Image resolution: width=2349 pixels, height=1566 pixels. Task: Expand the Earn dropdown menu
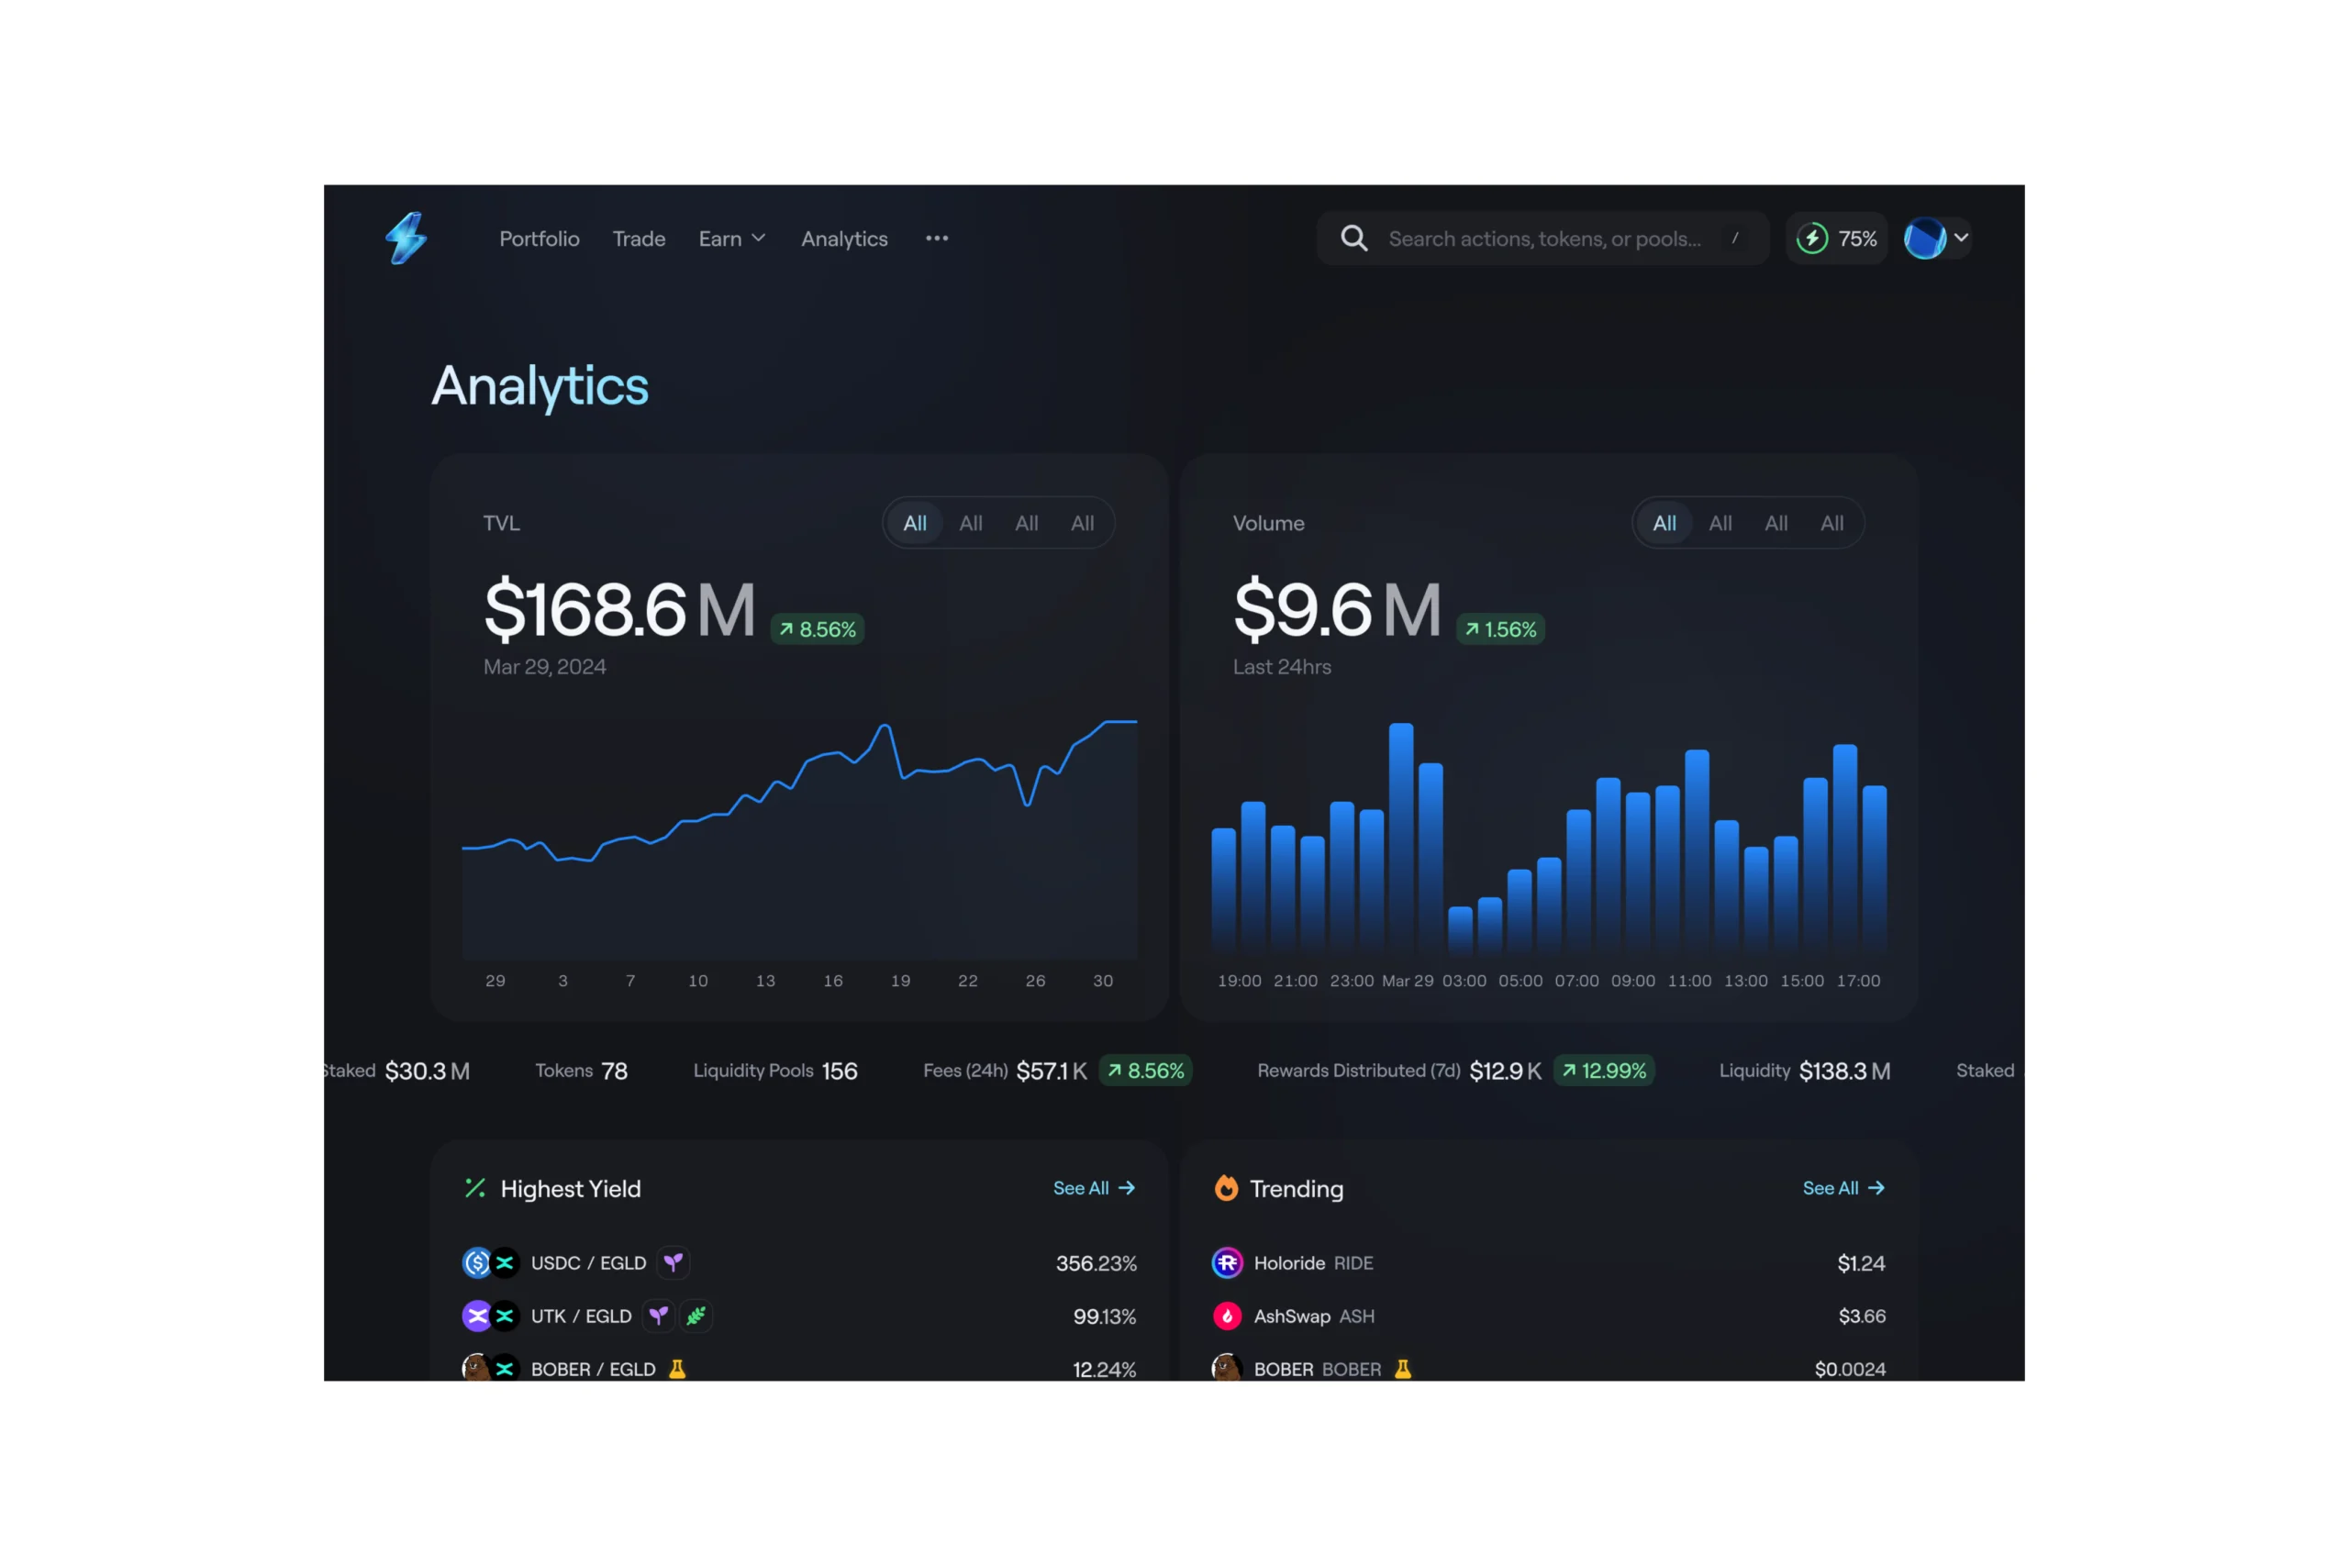point(731,239)
